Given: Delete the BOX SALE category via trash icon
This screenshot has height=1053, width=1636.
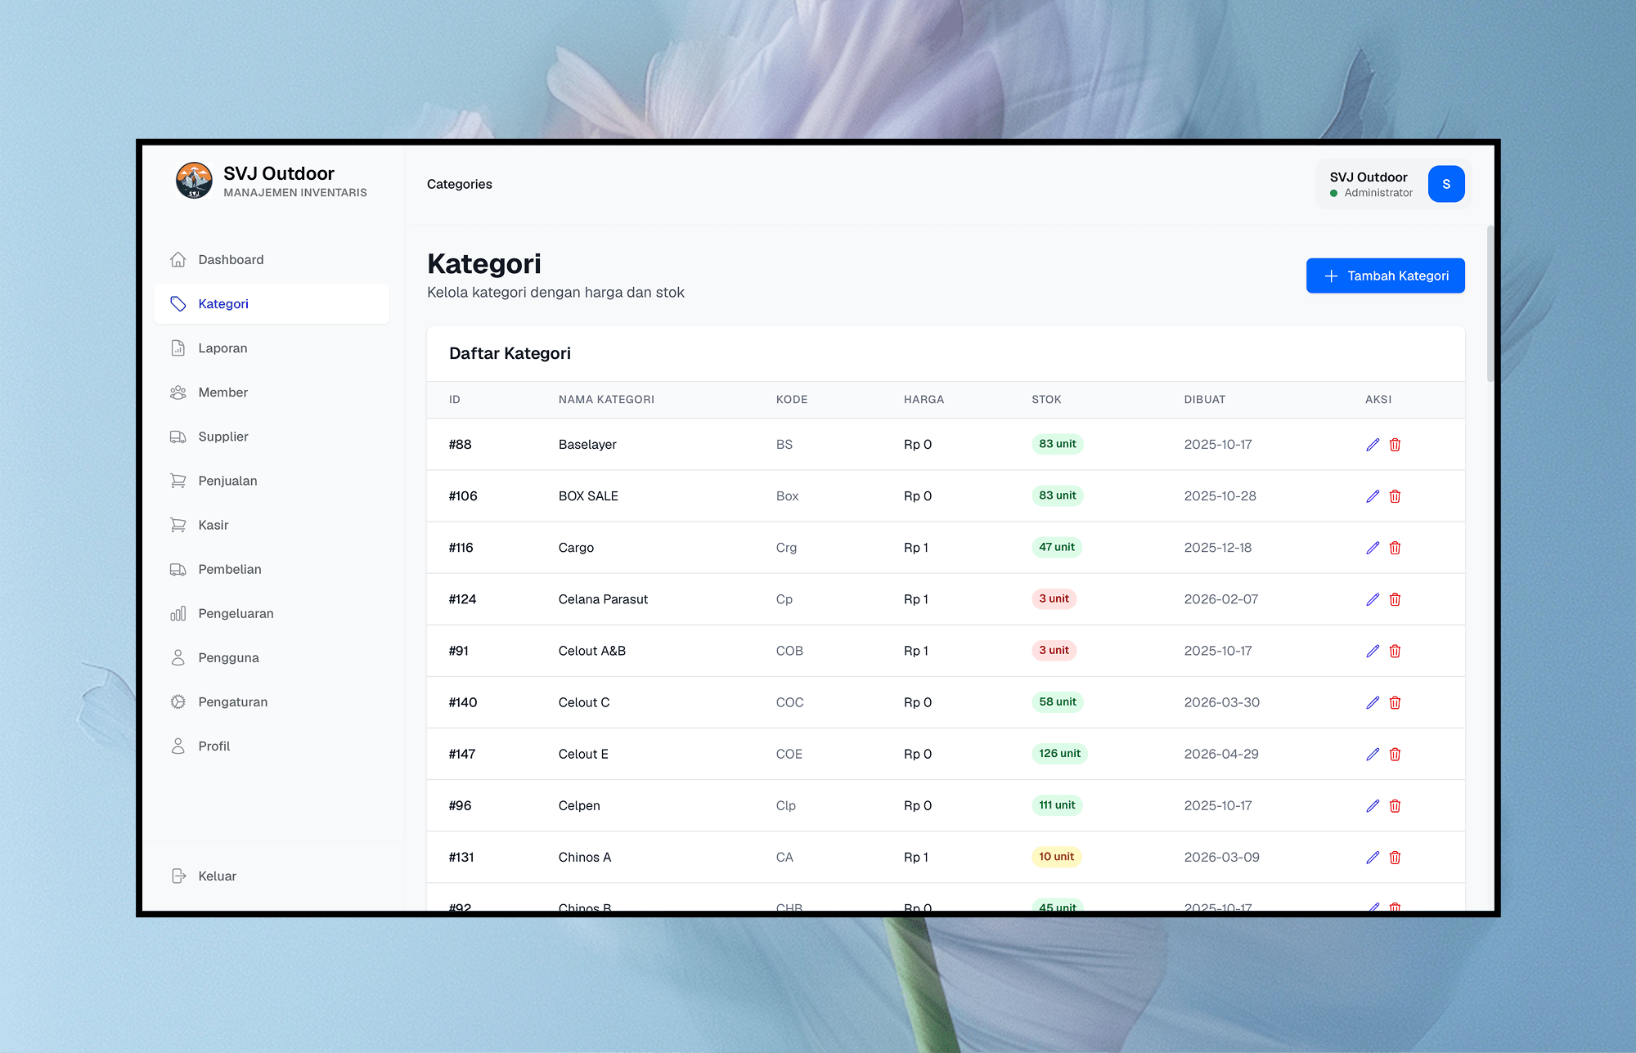Looking at the screenshot, I should tap(1395, 496).
